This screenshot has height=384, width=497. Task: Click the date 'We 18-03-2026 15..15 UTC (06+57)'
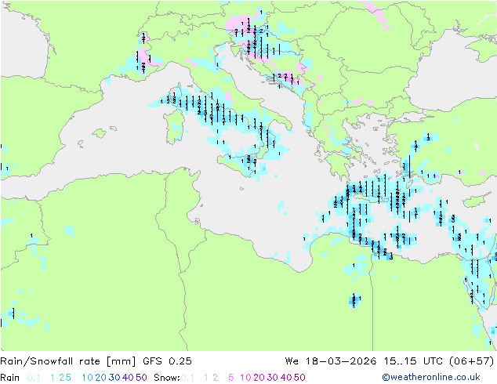click(390, 361)
